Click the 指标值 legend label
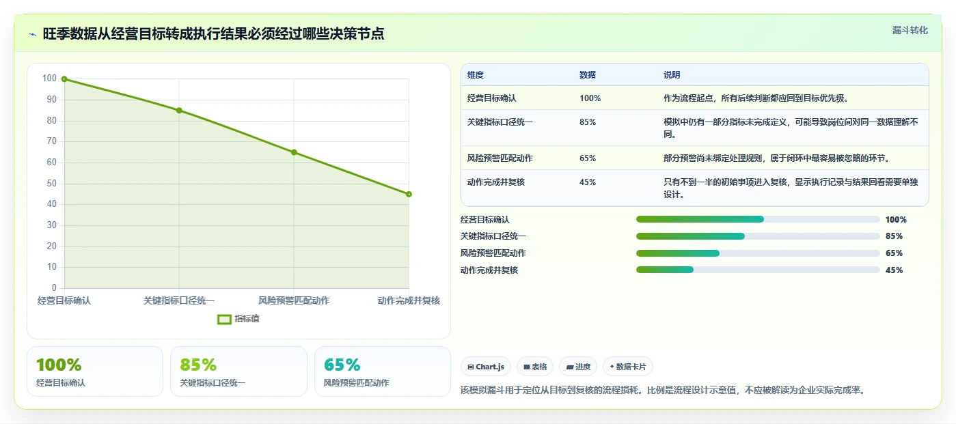Screen dimensions: 956x424 247,319
